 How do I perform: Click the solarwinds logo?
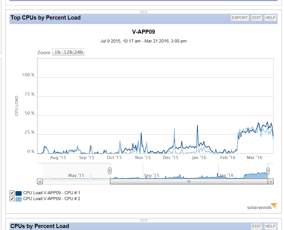(262, 207)
